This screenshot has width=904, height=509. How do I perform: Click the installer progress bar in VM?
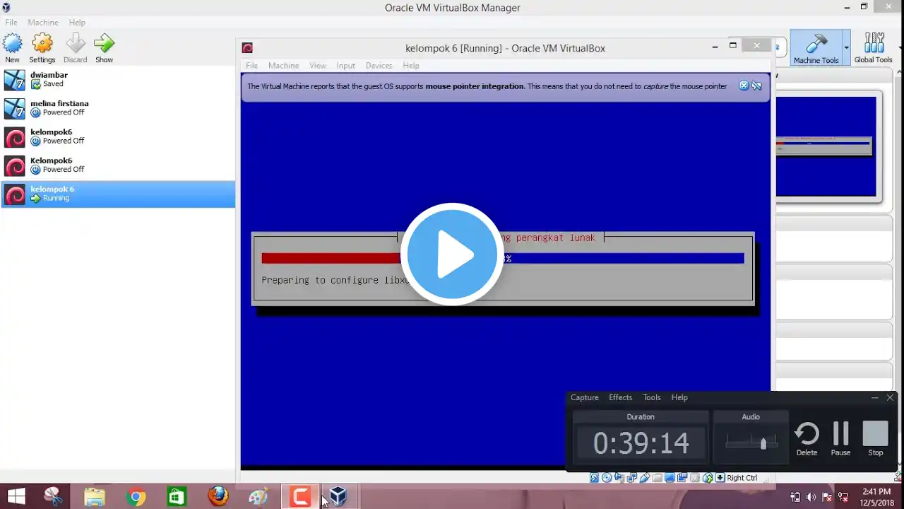[503, 259]
